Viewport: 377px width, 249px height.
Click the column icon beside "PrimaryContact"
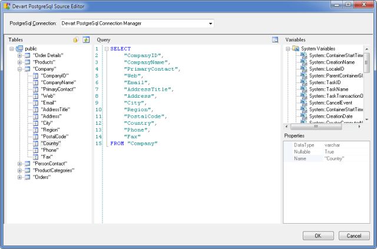click(x=35, y=89)
